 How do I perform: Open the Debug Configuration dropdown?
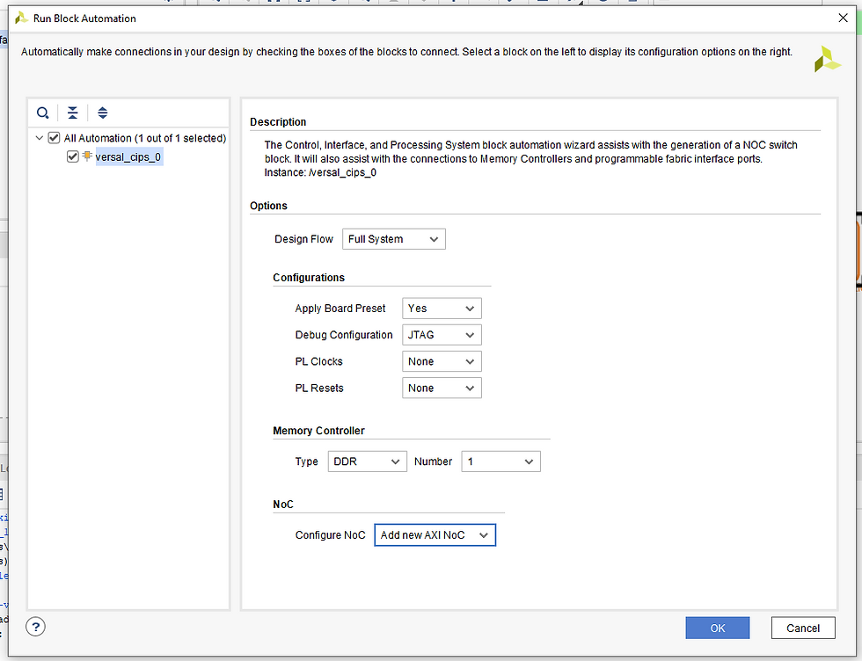[x=442, y=335]
